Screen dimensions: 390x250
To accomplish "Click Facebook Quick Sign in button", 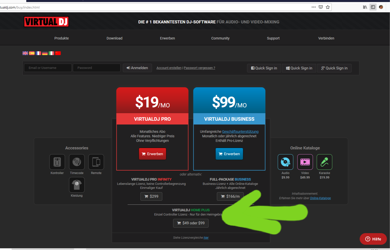I will tap(264, 68).
